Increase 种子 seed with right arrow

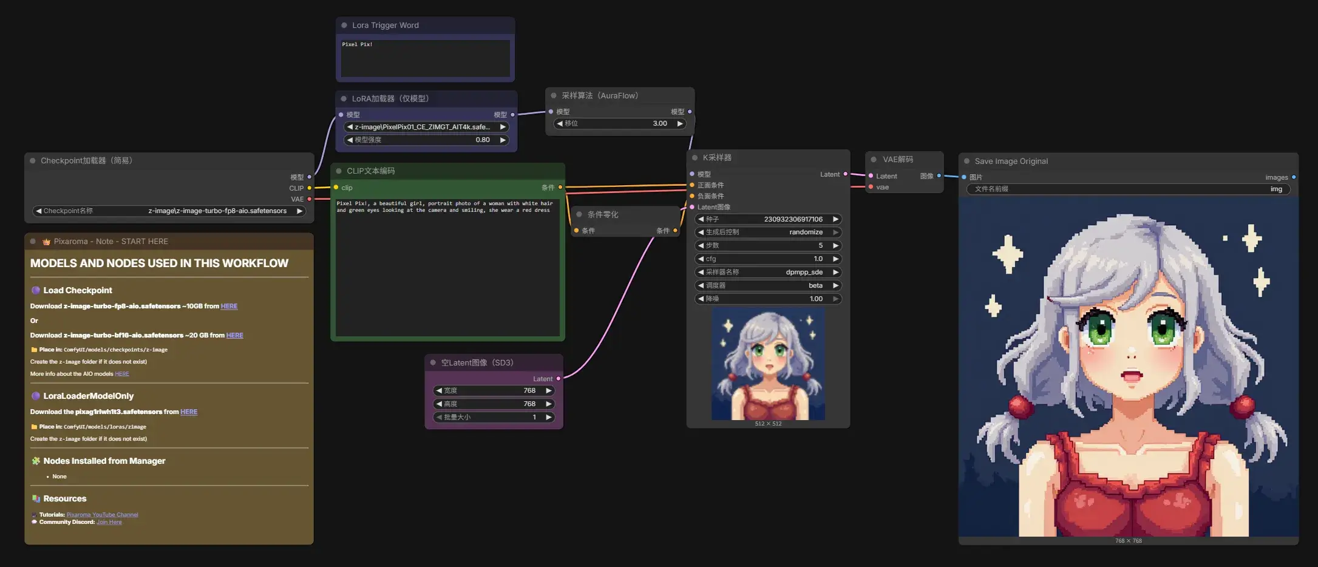click(x=835, y=220)
